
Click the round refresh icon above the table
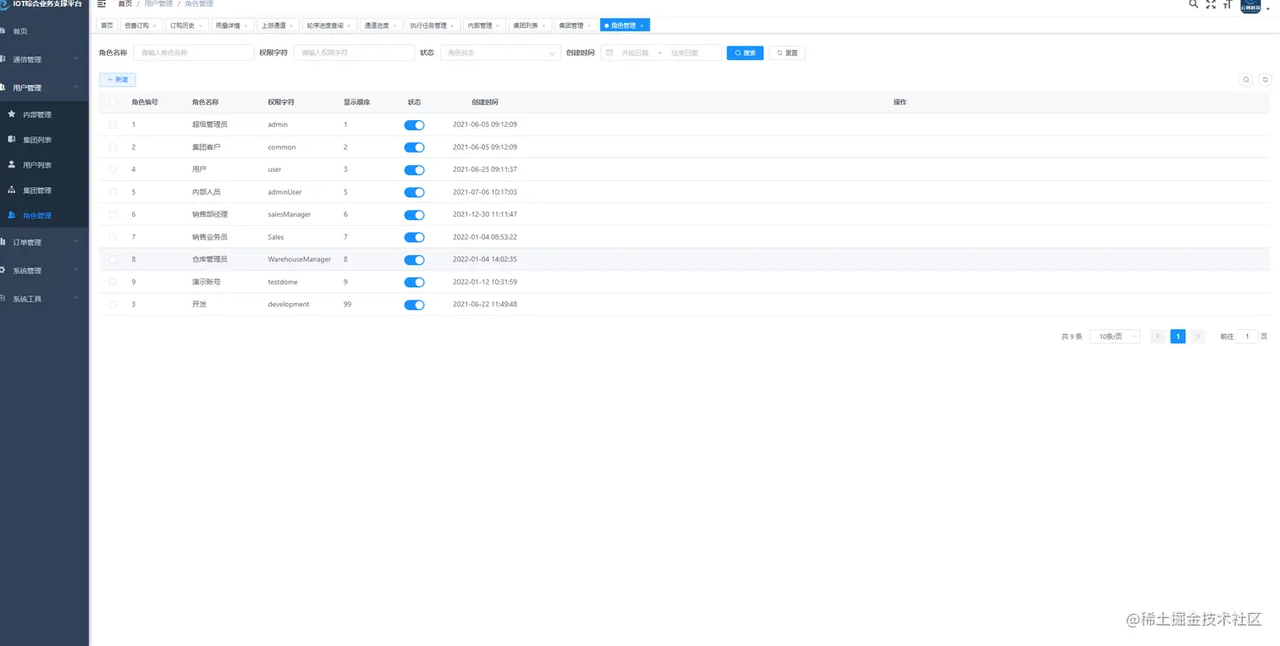click(x=1266, y=80)
